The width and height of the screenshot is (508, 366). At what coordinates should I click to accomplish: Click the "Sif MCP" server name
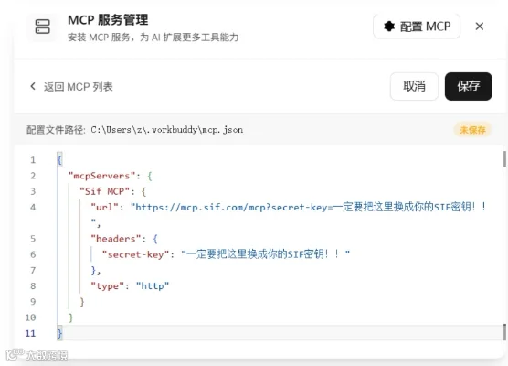pos(105,191)
